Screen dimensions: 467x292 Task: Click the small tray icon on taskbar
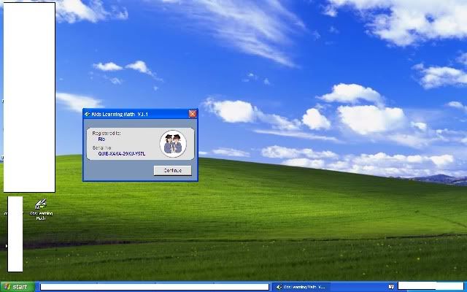coord(391,287)
